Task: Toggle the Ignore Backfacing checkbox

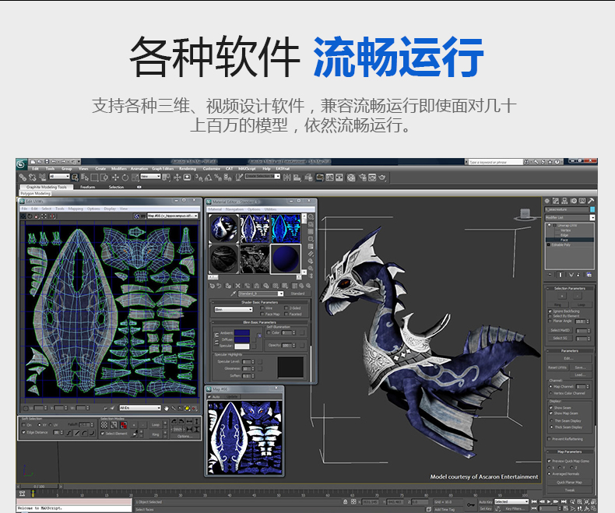Action: [550, 311]
